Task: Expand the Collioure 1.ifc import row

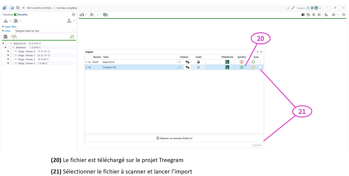Action: tap(86, 67)
